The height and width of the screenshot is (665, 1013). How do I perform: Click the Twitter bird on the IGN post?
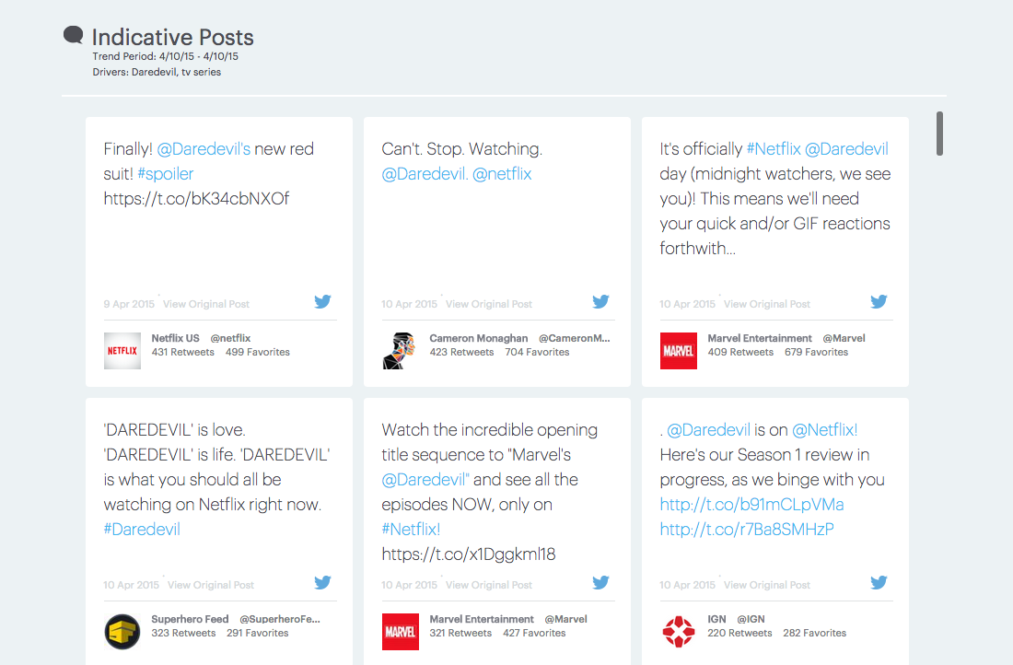point(879,583)
